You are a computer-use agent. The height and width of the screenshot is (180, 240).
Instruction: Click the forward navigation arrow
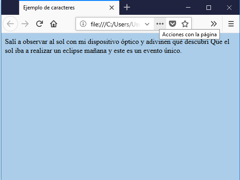(x=25, y=24)
